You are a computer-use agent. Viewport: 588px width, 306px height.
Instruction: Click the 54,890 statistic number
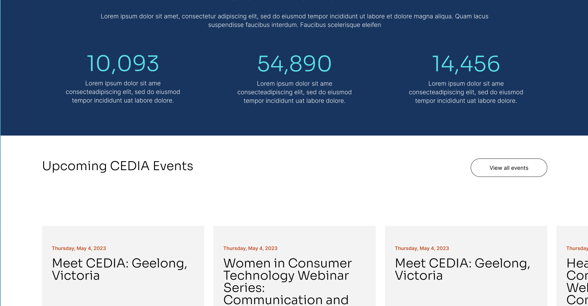[294, 64]
